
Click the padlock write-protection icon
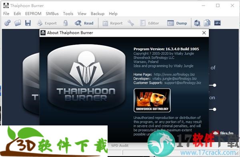[x=66, y=23]
